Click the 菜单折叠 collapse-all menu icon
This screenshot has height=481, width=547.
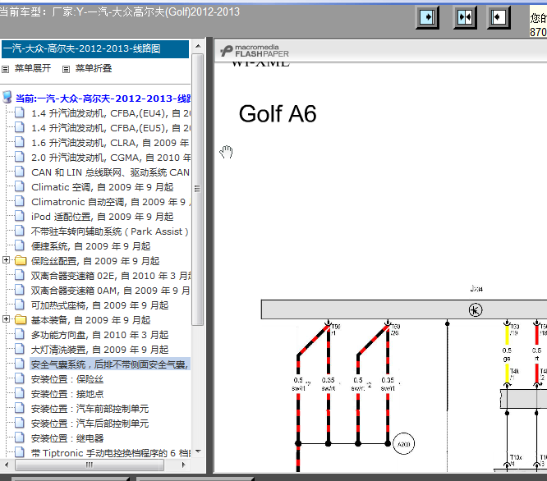pyautogui.click(x=66, y=69)
